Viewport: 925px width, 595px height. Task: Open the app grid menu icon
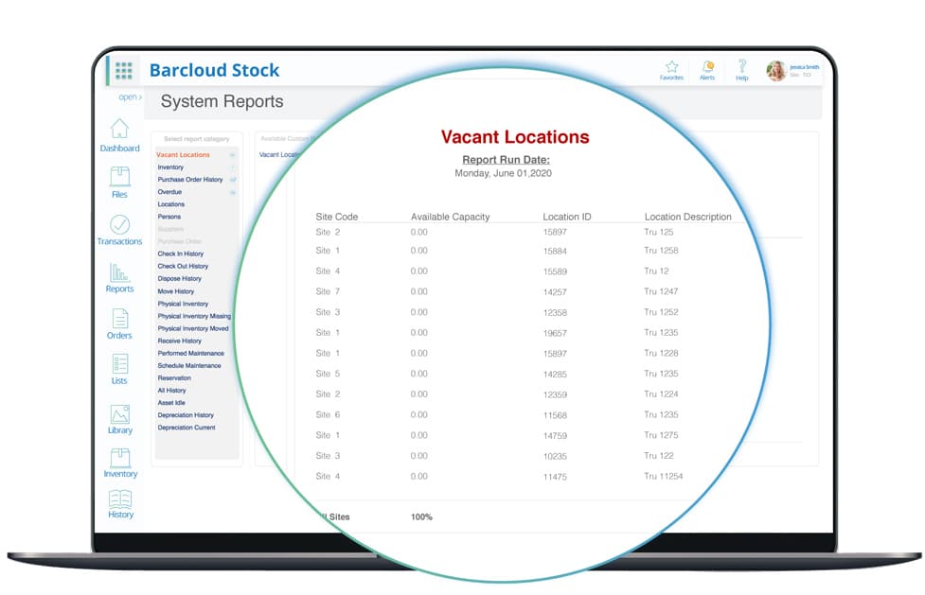pos(123,70)
